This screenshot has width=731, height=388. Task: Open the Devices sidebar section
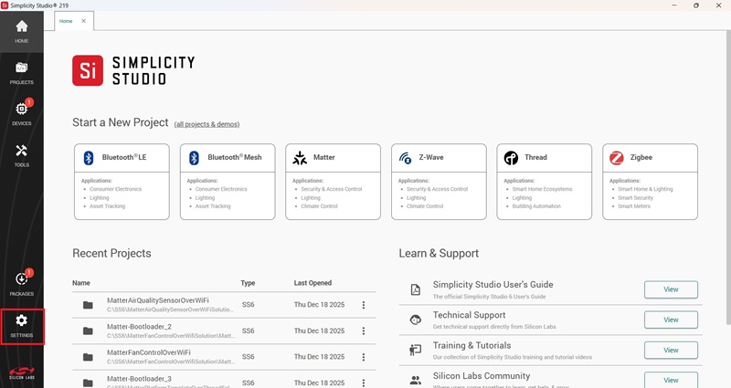(21, 113)
